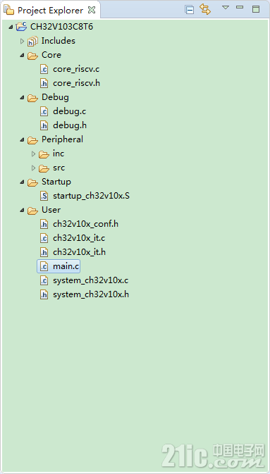Select system_ch32v10x.h file name

[91, 294]
